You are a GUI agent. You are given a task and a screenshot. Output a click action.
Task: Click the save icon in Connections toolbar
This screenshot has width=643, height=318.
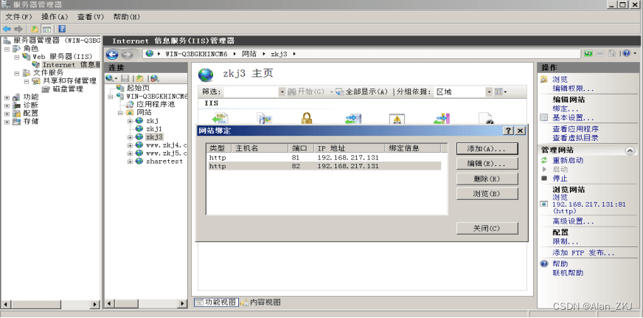point(125,78)
